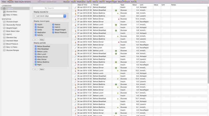Show the Standard Week statistics
Image resolution: width=209 pixels, height=116 pixels.
(12, 41)
